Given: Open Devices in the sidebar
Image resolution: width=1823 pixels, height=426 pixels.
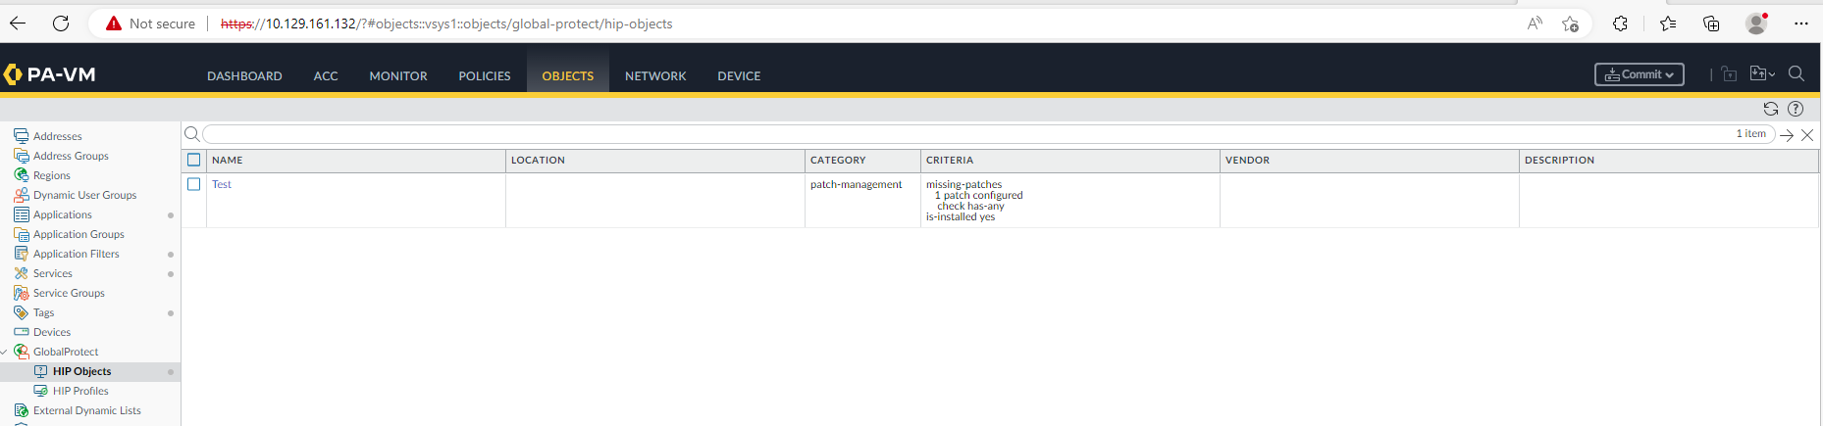Looking at the screenshot, I should [51, 332].
